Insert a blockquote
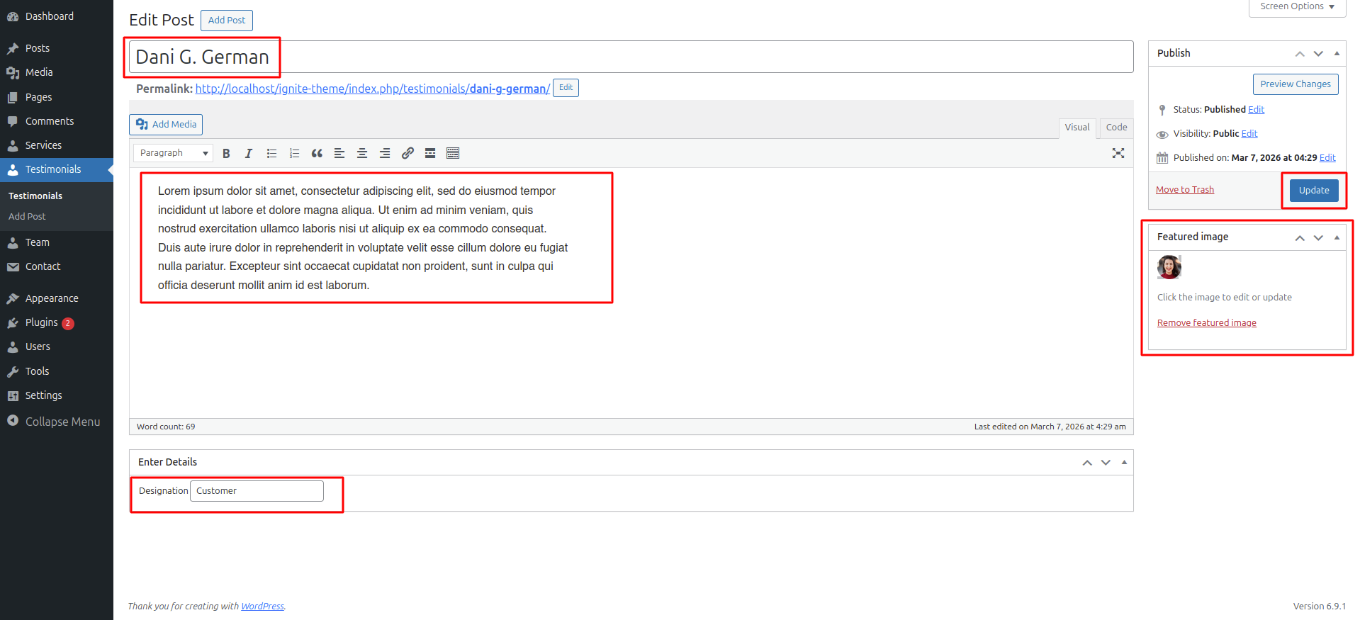Image resolution: width=1360 pixels, height=620 pixels. 317,153
